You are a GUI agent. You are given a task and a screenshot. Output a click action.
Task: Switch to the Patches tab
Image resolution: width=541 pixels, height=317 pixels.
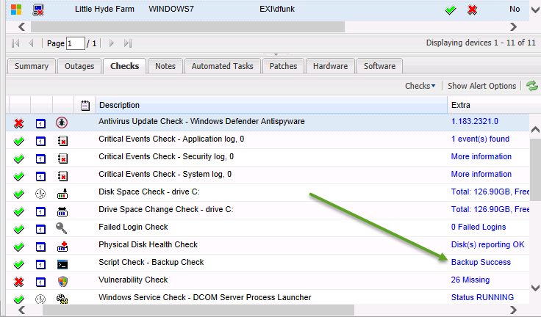(283, 66)
